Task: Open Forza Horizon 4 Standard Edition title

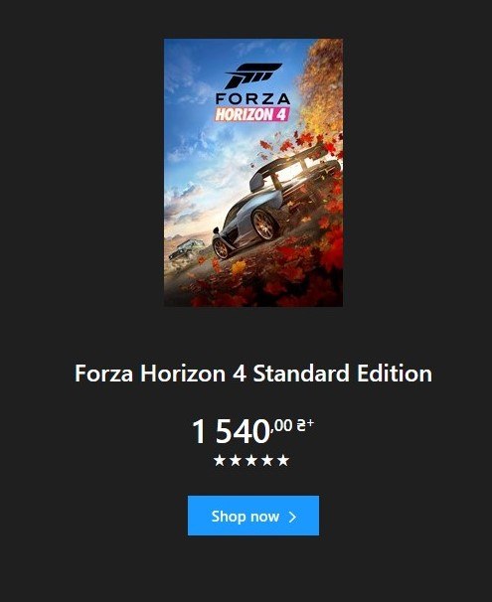Action: click(x=253, y=374)
